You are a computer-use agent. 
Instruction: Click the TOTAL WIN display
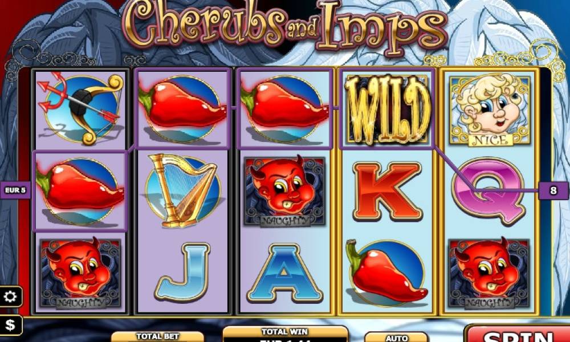[285, 334]
